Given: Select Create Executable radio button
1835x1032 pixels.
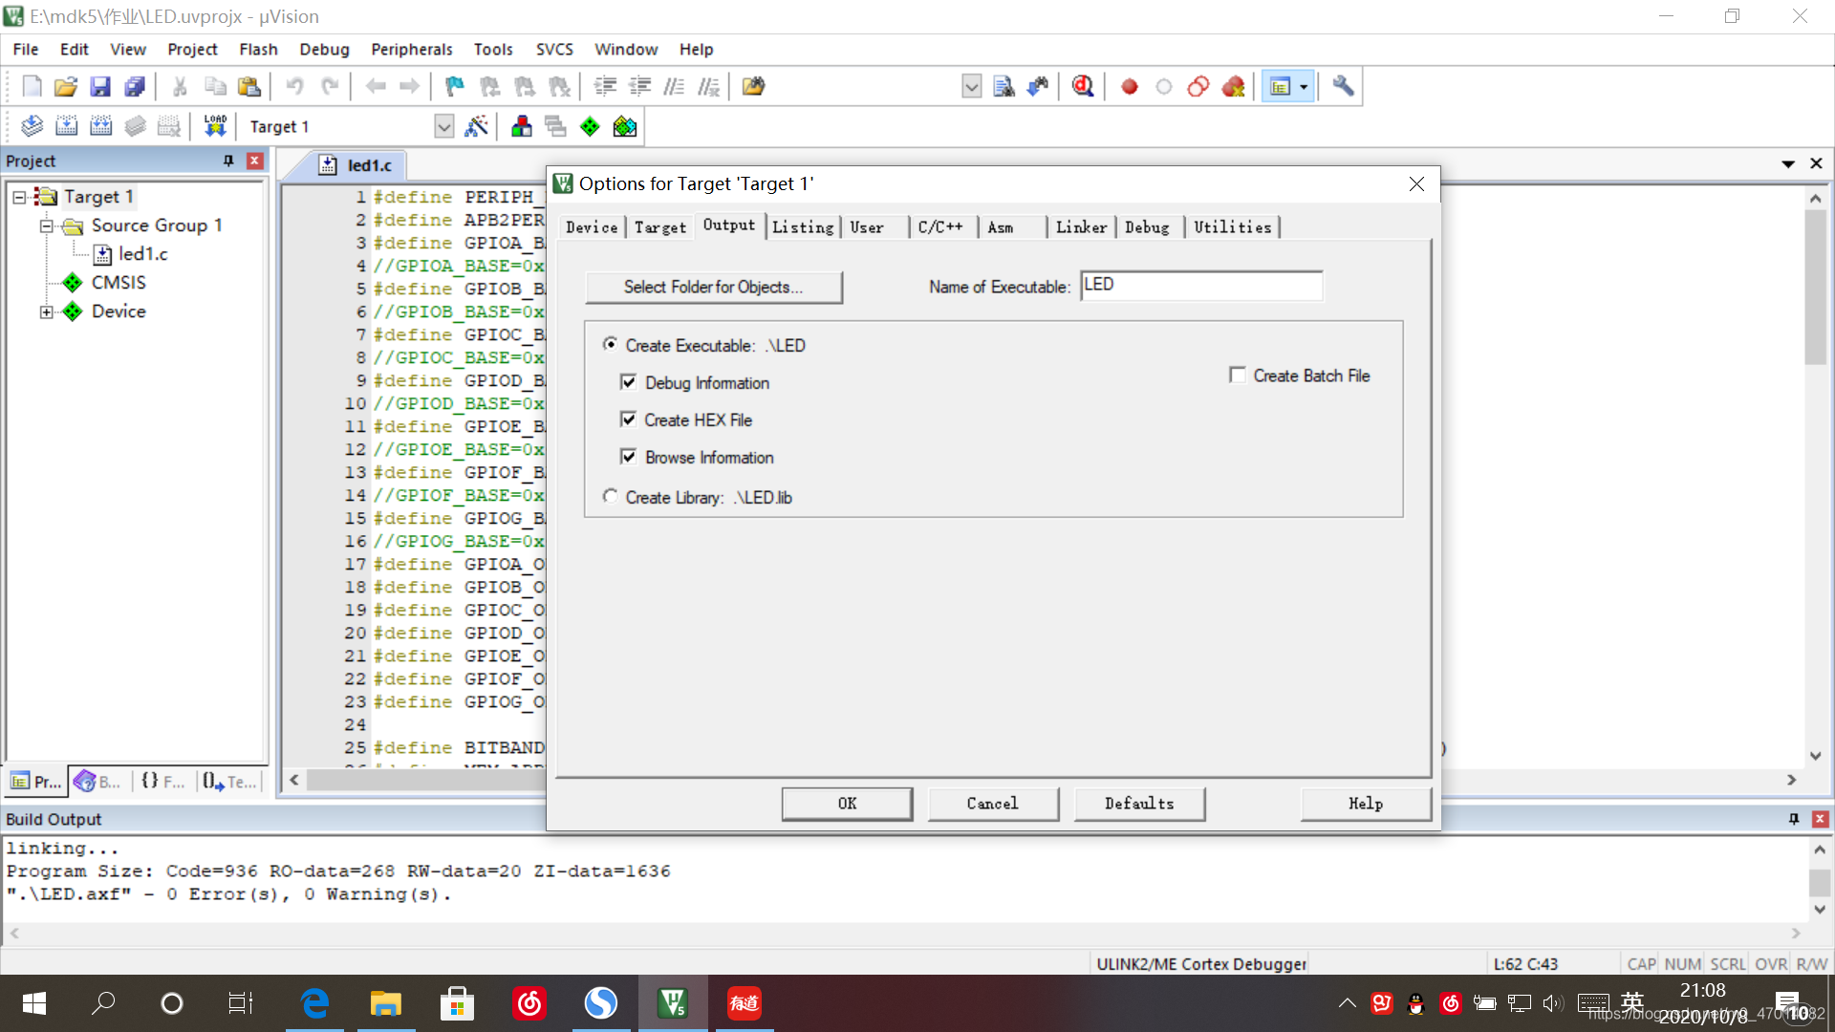Looking at the screenshot, I should click(610, 344).
